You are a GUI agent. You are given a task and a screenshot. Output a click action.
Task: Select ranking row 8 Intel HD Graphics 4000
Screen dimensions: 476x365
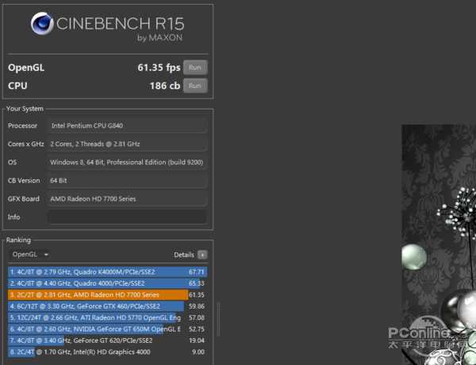[x=107, y=352]
